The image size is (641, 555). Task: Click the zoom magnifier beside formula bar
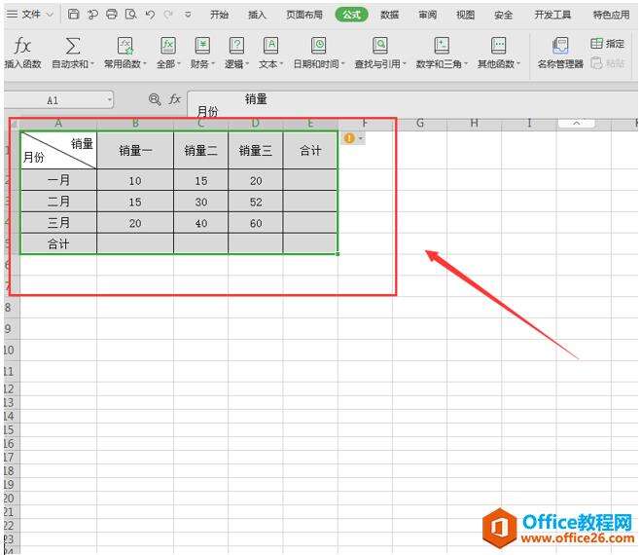[155, 99]
